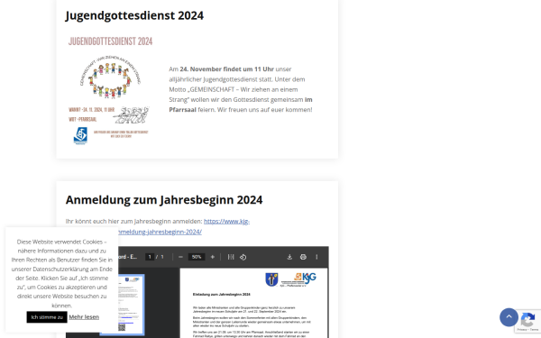Zoom in the embedded PDF viewer

click(x=213, y=257)
